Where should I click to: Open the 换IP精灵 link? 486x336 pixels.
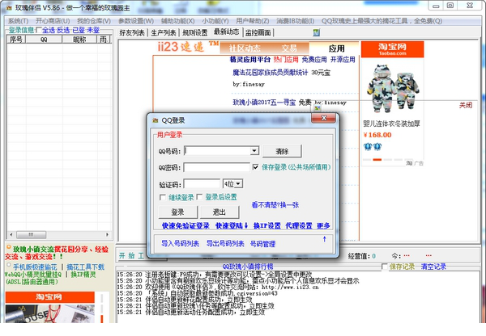[83, 275]
